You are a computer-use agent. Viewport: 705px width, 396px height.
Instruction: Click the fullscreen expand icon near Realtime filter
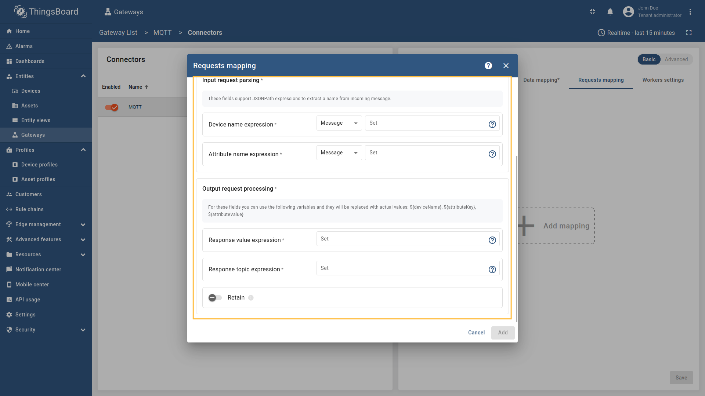(x=689, y=33)
